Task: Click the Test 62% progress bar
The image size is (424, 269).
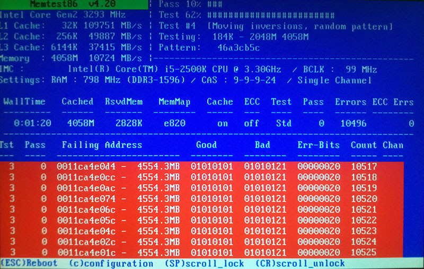Action: click(x=246, y=15)
